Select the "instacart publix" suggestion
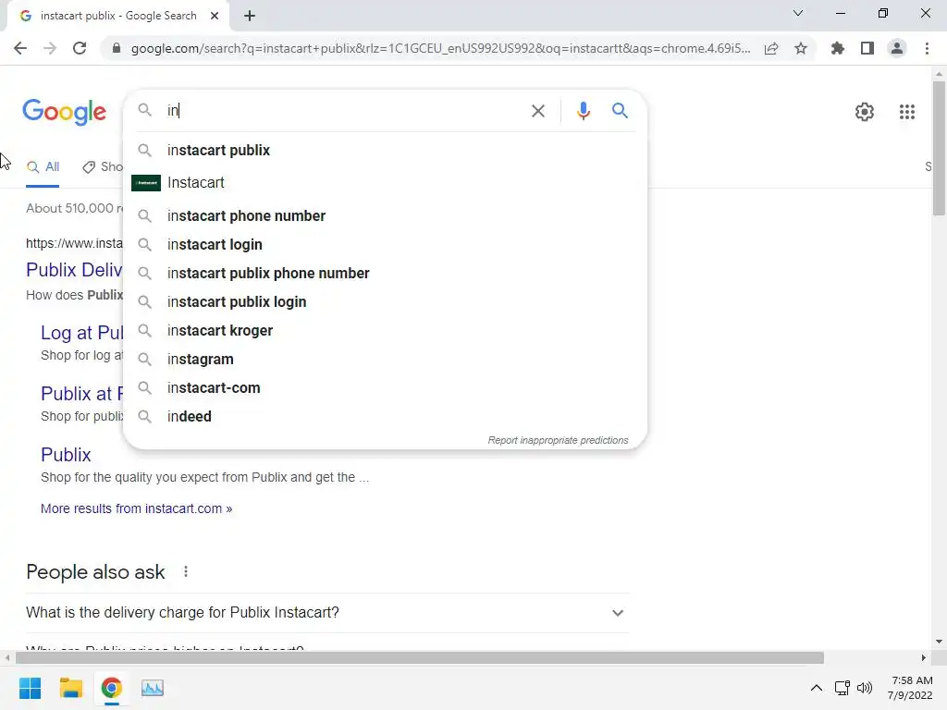Screen dimensions: 947x710 pyautogui.click(x=219, y=150)
